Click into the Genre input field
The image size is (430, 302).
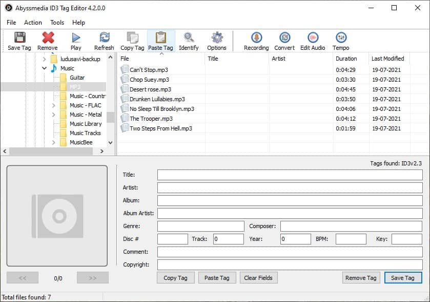click(x=201, y=226)
